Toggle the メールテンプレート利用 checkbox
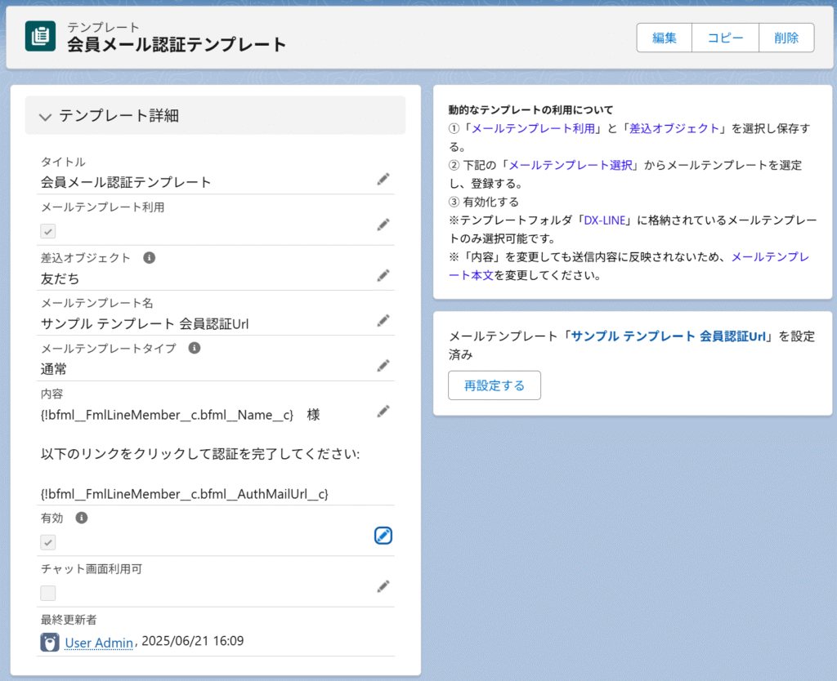Image resolution: width=837 pixels, height=681 pixels. point(49,232)
